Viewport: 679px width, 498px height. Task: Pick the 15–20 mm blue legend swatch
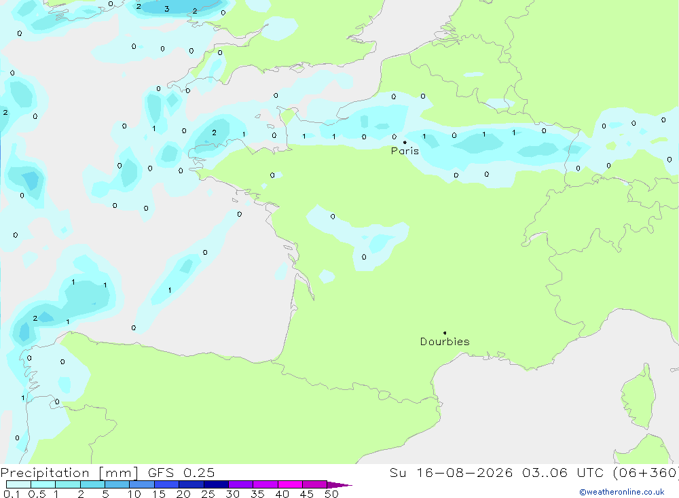pos(166,484)
